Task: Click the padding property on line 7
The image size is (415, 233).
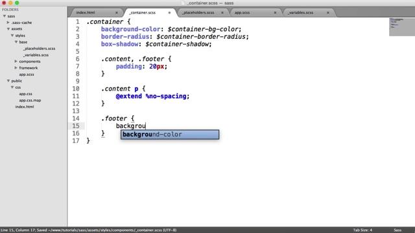Action: point(129,67)
